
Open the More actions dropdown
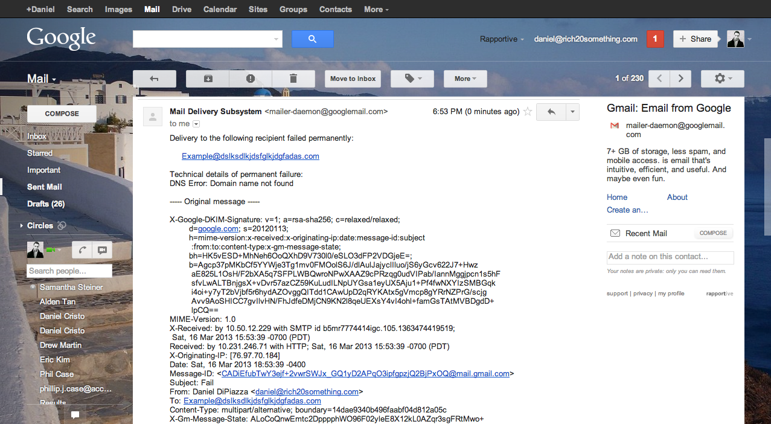coord(465,79)
